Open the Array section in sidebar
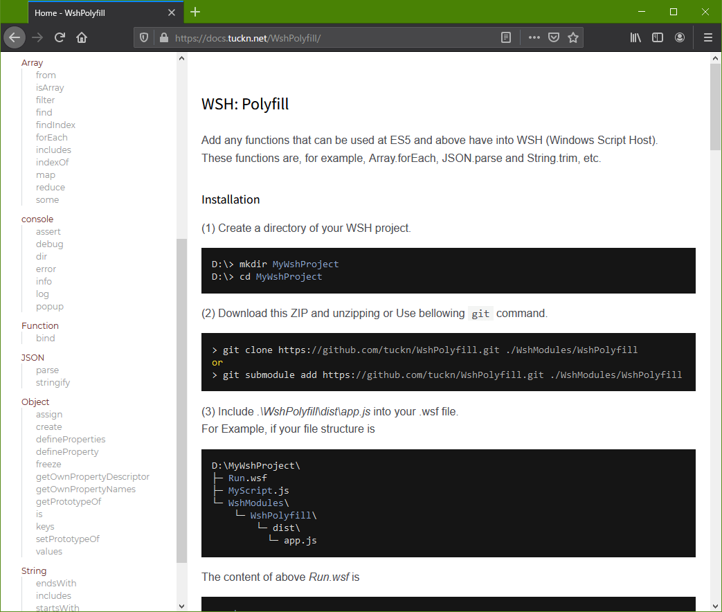The image size is (722, 612). (32, 62)
